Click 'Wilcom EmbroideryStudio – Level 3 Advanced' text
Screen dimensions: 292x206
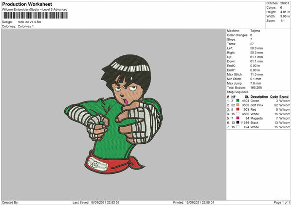35,10
